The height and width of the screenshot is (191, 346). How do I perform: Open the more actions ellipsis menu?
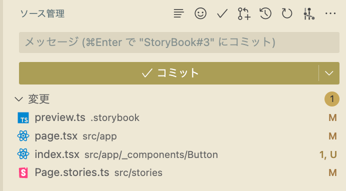(330, 13)
